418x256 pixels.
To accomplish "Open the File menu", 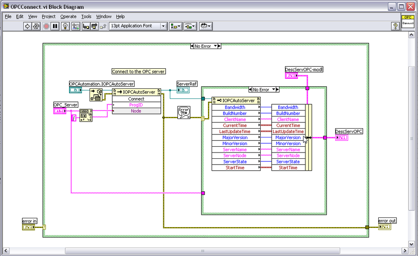I will tap(8, 17).
